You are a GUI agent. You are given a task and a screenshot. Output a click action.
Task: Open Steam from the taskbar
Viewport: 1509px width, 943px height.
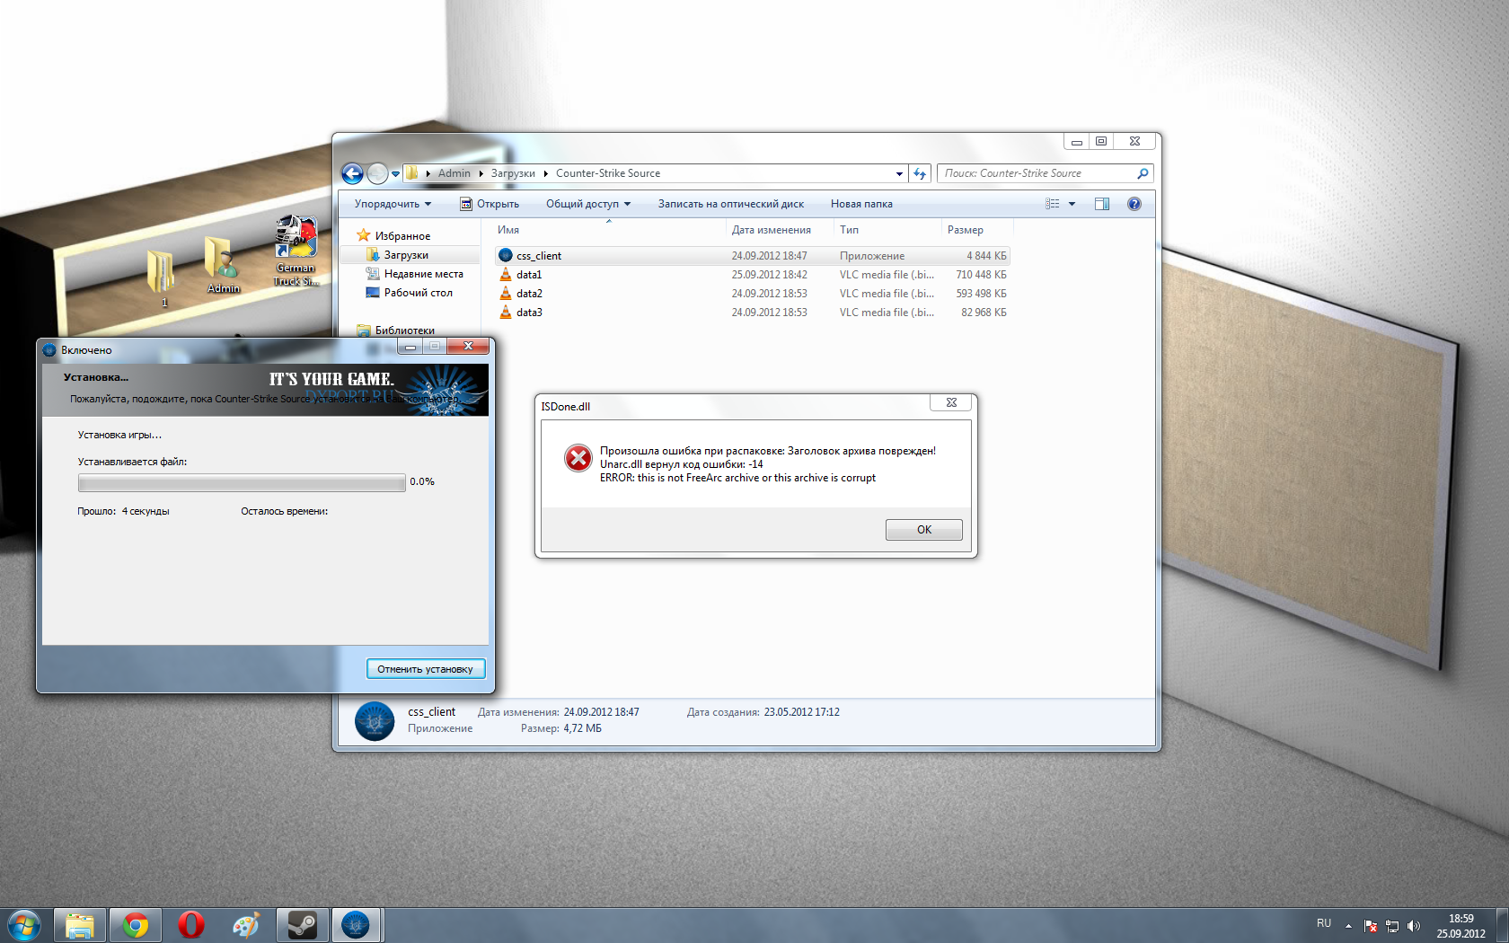click(302, 925)
